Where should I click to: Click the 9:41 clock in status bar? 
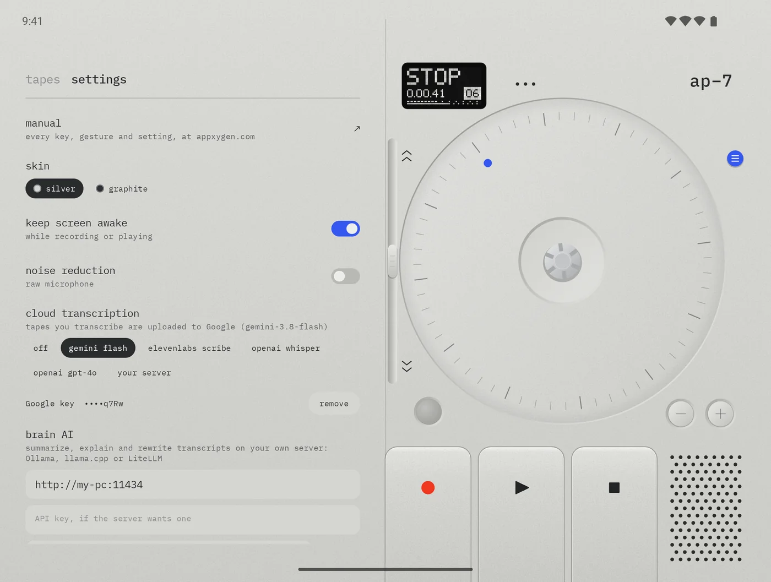point(32,21)
